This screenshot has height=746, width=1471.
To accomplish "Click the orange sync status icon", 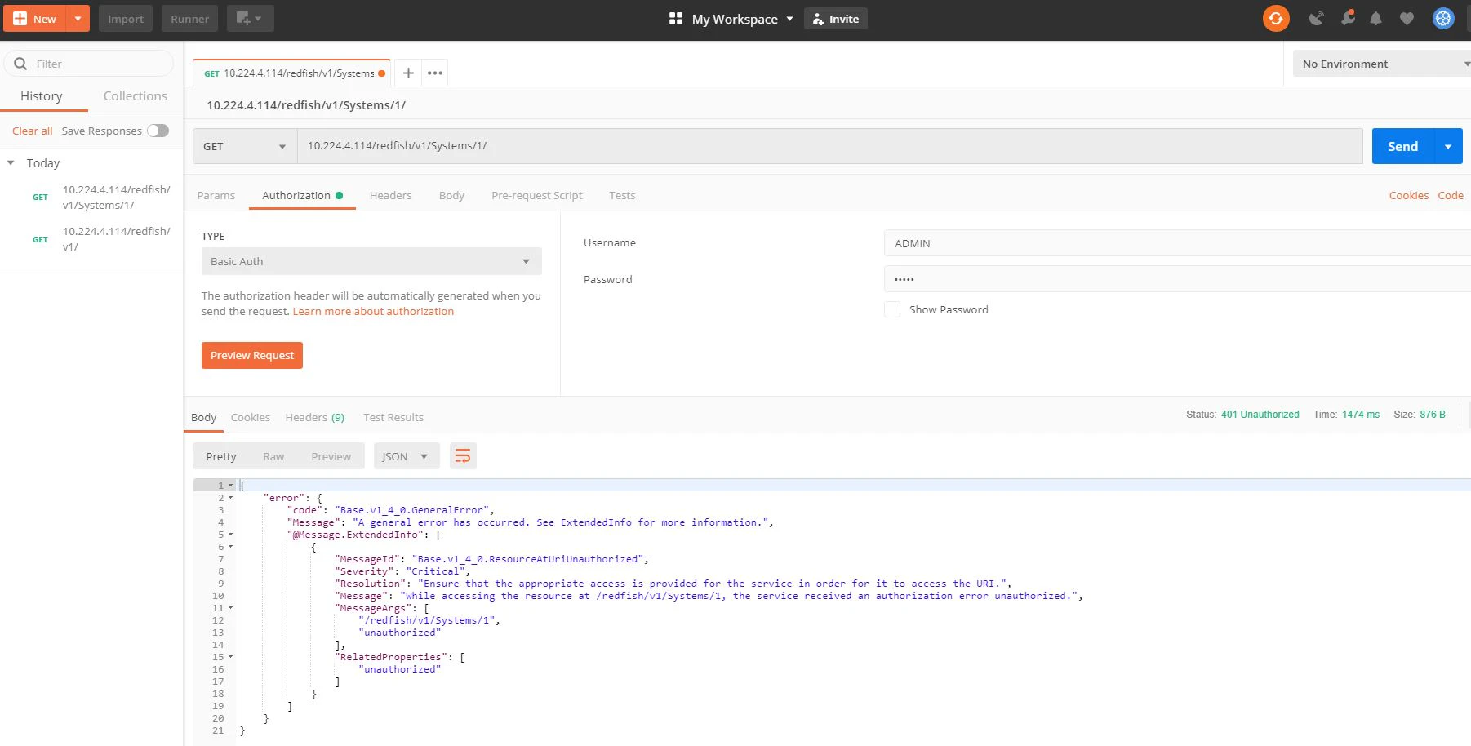I will point(1276,18).
